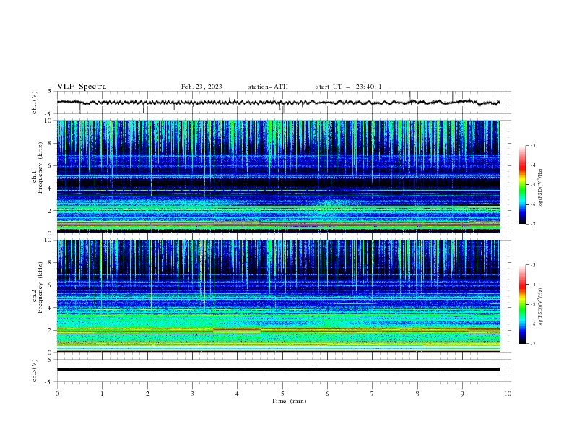Click the "6" kHz tick on the ch.2 spectrogram

(51, 285)
